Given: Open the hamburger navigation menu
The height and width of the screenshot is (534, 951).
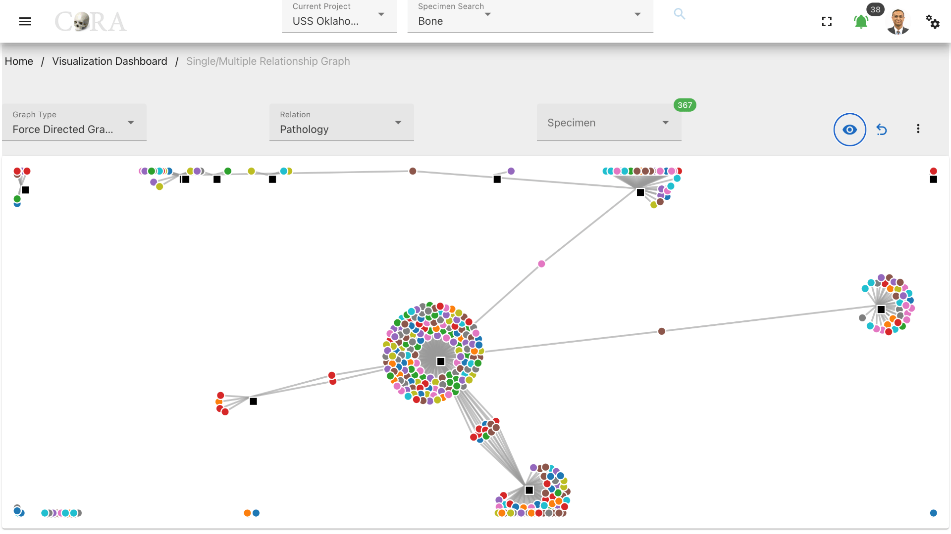Looking at the screenshot, I should (x=25, y=21).
